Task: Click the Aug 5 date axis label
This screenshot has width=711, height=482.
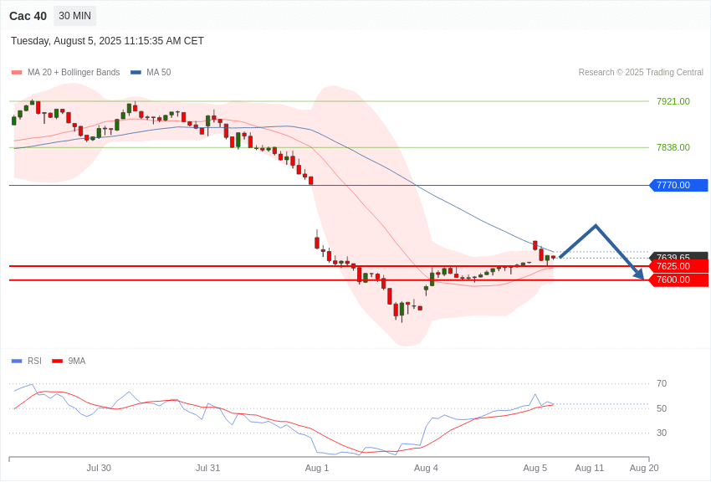Action: 535,469
